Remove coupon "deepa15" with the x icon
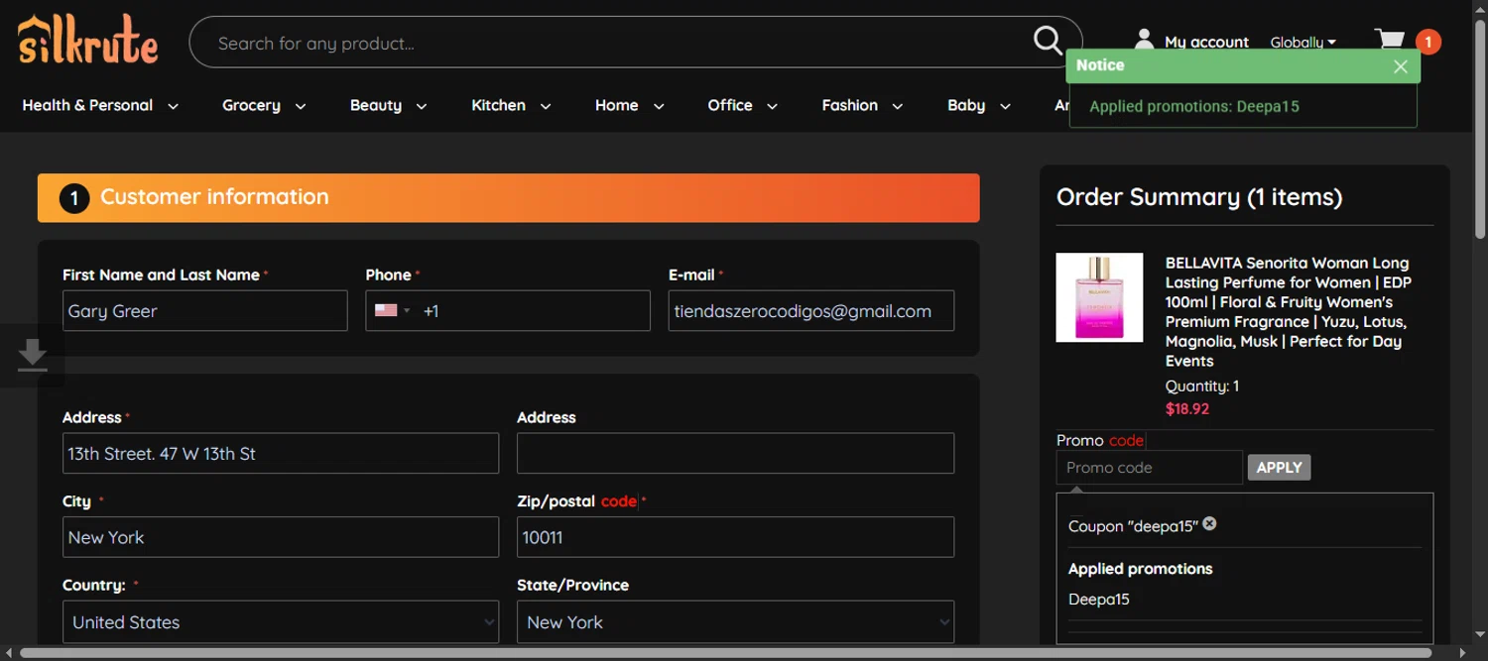 point(1209,523)
